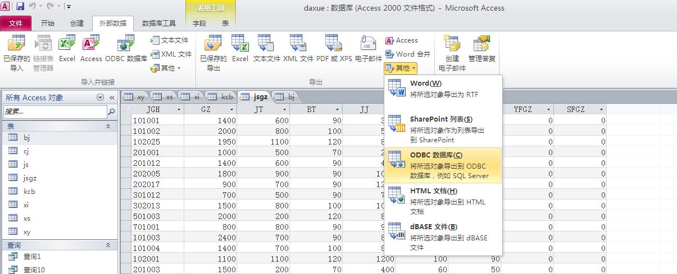
Task: Customize Quick Access Toolbar dropdown
Action: pyautogui.click(x=69, y=7)
